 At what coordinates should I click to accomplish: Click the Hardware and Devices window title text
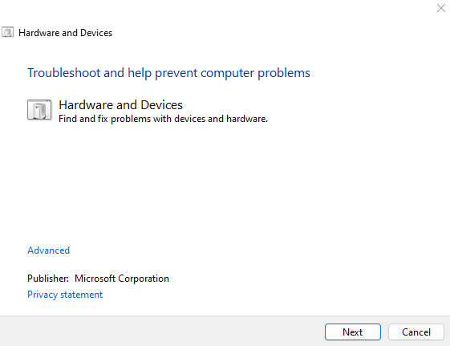[x=66, y=33]
